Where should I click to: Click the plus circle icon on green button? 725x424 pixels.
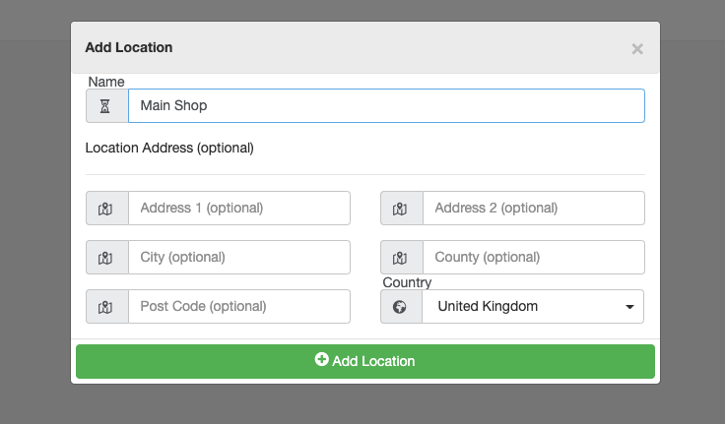pyautogui.click(x=321, y=361)
